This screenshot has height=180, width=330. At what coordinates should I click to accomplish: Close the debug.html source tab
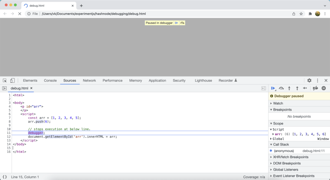[x=31, y=88]
